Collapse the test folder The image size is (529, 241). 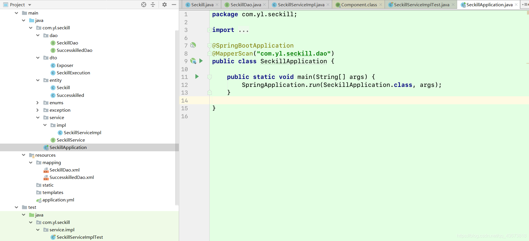coord(17,207)
